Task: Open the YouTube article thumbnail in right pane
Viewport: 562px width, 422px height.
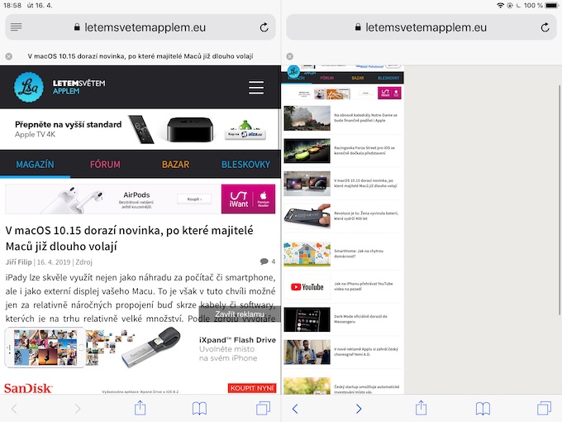Action: tap(307, 287)
